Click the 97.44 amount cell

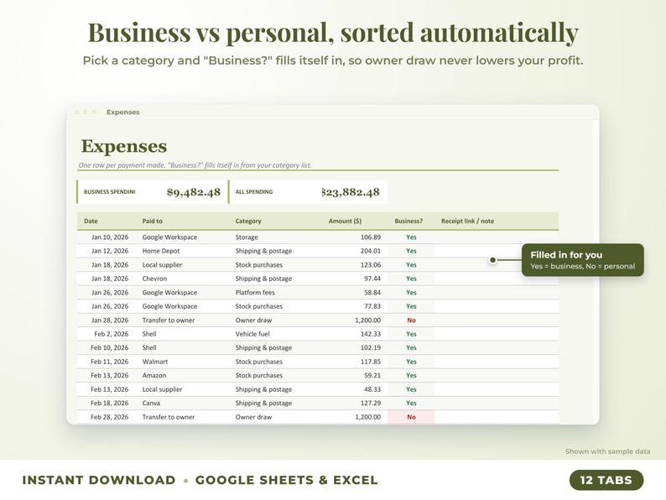(x=372, y=279)
